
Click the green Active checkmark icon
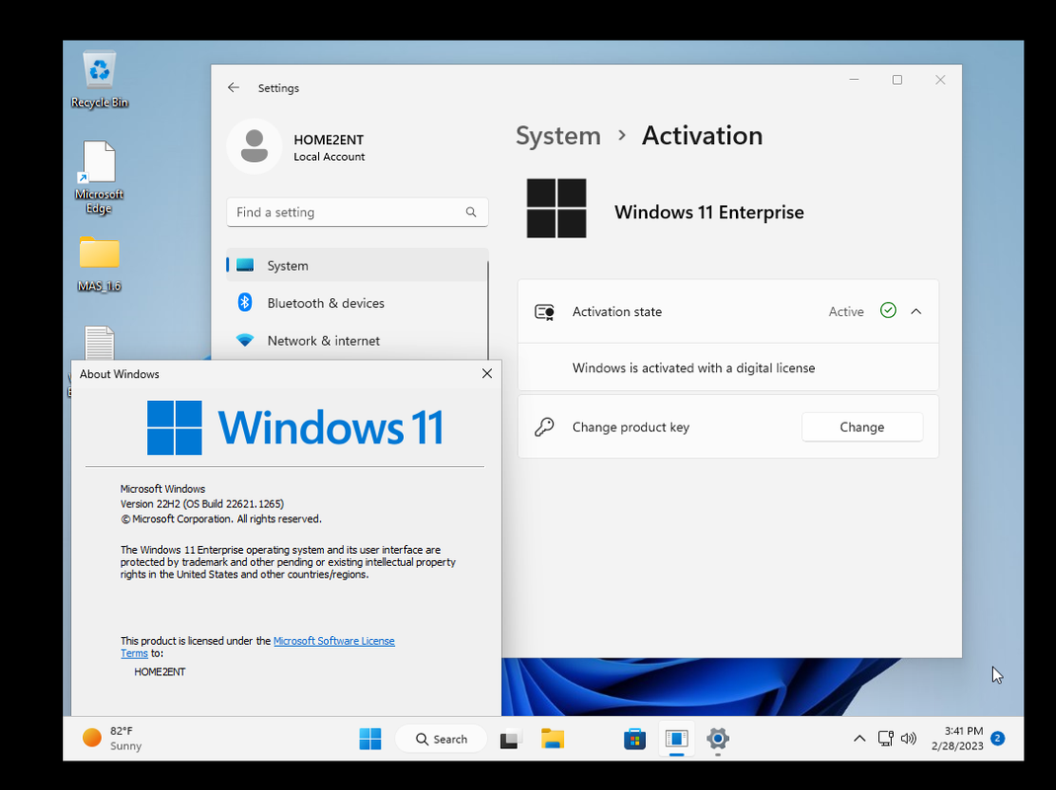(888, 310)
